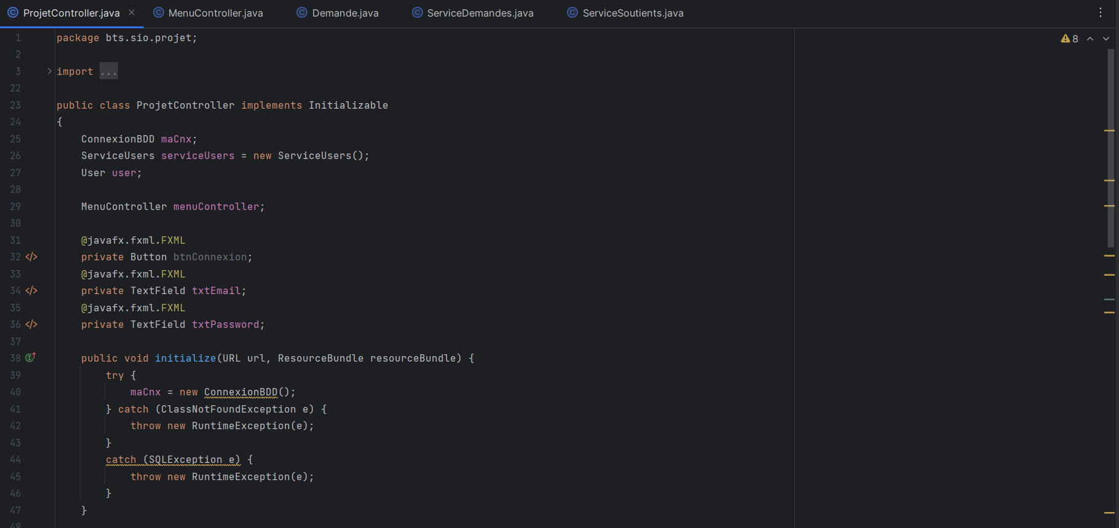The width and height of the screenshot is (1119, 528).
Task: Click the FXML gutter icon beside btnConnexion
Action: pyautogui.click(x=31, y=257)
